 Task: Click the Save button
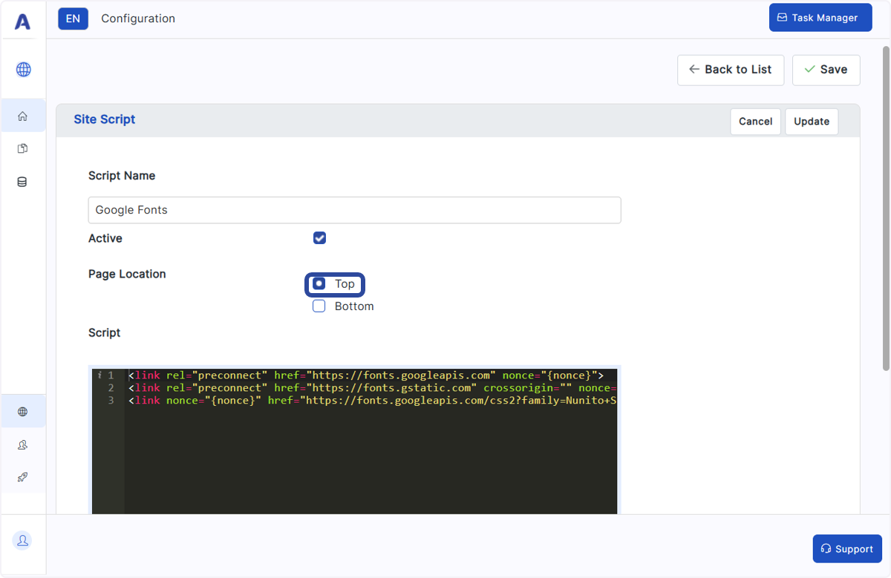pos(826,70)
